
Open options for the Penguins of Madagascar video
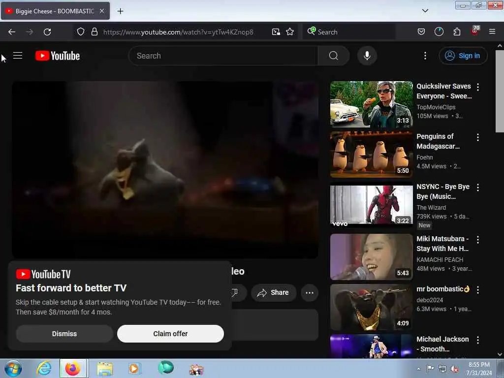pyautogui.click(x=478, y=137)
